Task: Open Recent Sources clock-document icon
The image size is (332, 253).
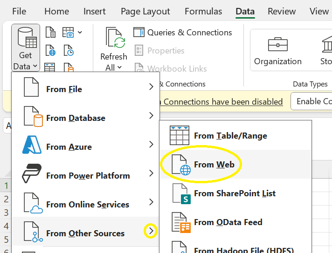Action: pos(69,51)
